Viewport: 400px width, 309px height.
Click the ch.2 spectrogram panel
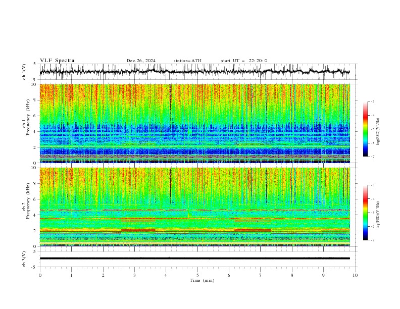point(194,207)
